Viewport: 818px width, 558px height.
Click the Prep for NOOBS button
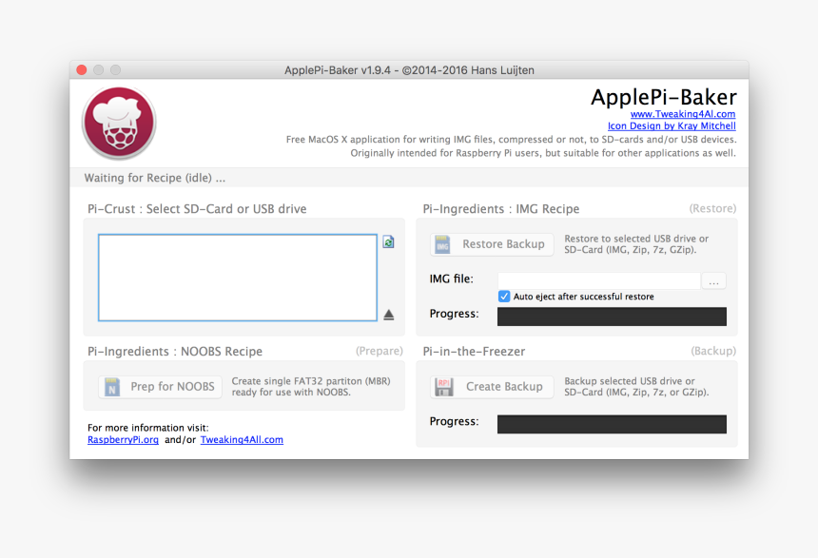(x=160, y=387)
